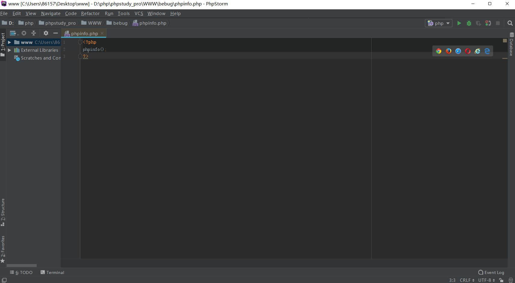Screen dimensions: 515x283
Task: Preview file in Firefox browser
Action: [449, 51]
